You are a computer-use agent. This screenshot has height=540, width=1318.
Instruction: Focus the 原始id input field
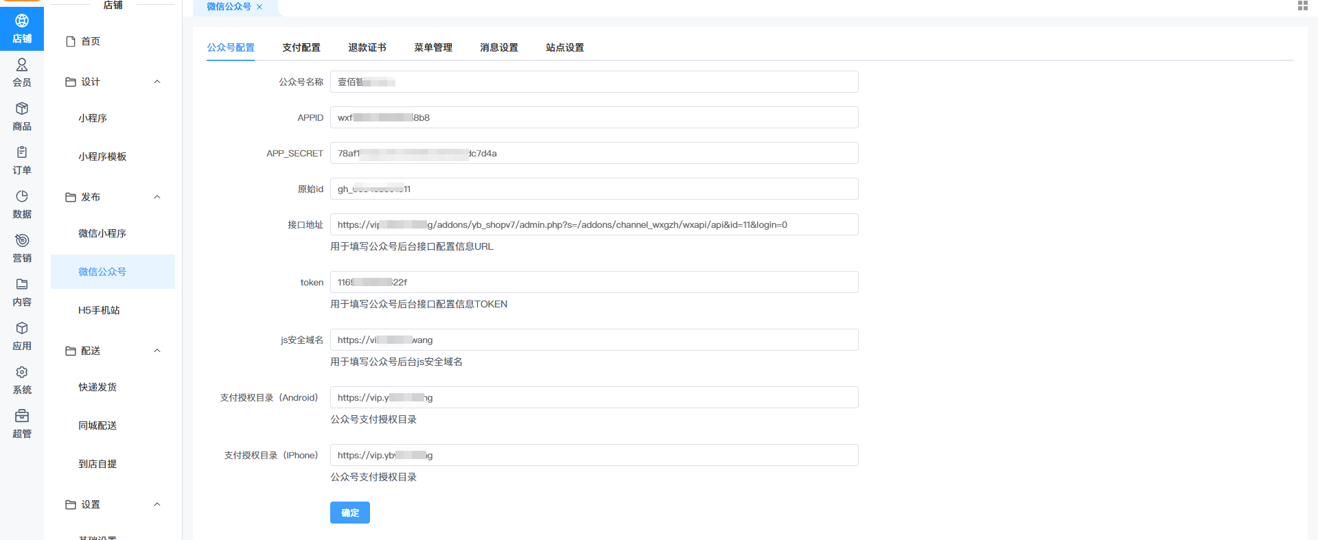pyautogui.click(x=594, y=189)
